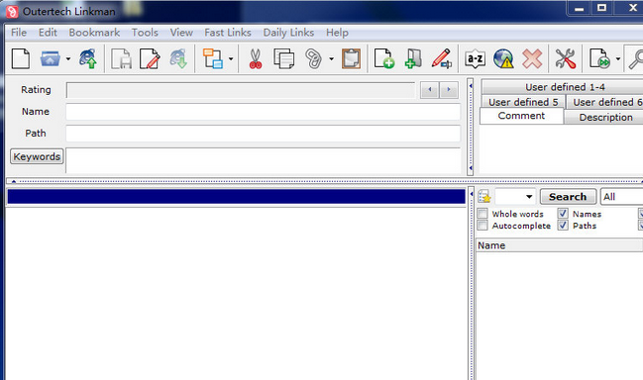Viewport: 643px width, 380px height.
Task: Click the red scissors Cut icon
Action: [x=255, y=59]
